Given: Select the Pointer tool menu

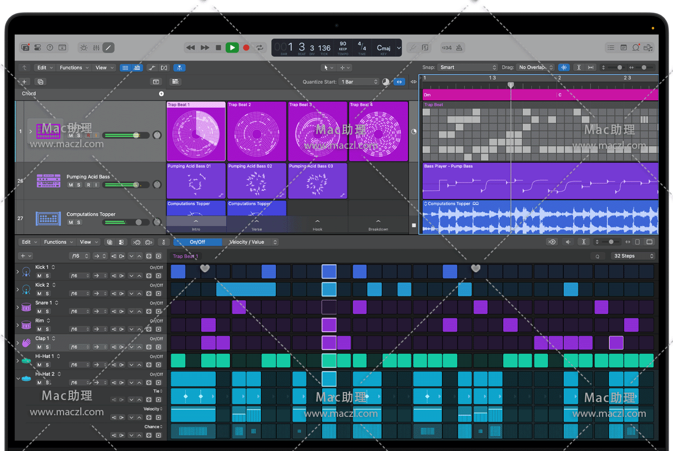Looking at the screenshot, I should coord(330,67).
